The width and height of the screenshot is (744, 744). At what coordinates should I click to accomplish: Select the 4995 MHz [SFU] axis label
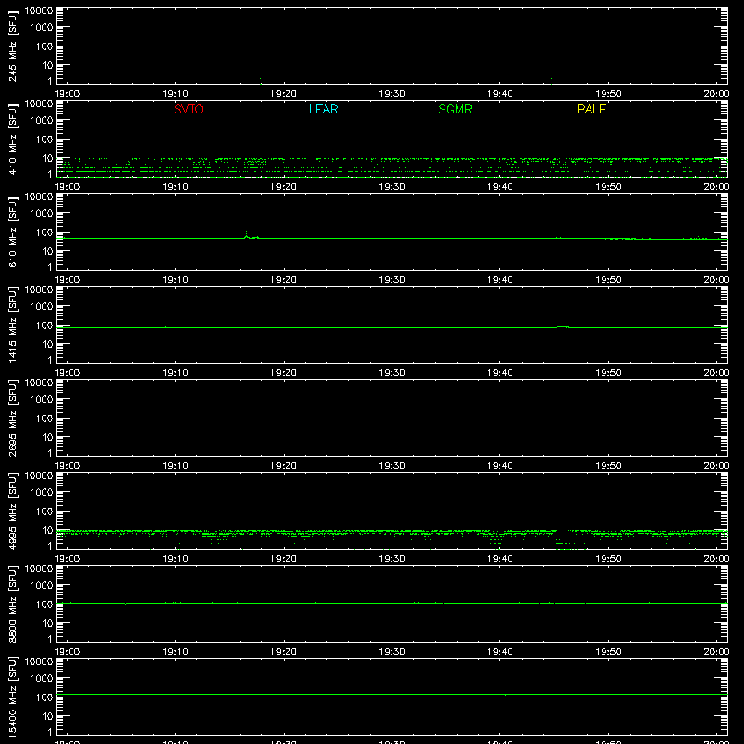pos(12,511)
